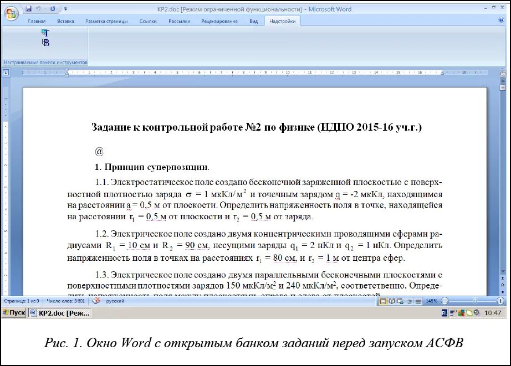Switch to Print Layout view icon
The height and width of the screenshot is (366, 511).
tap(384, 301)
